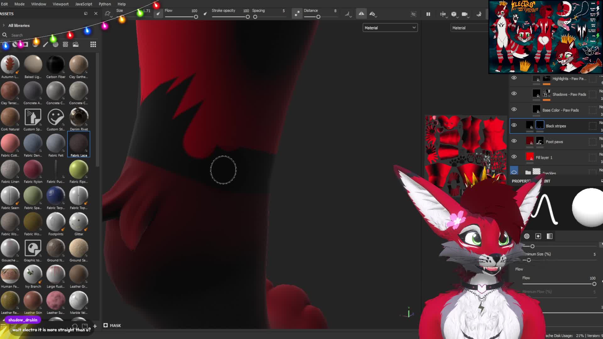Hide Base Color - Paw Pads layer
This screenshot has width=603, height=339.
(x=514, y=109)
